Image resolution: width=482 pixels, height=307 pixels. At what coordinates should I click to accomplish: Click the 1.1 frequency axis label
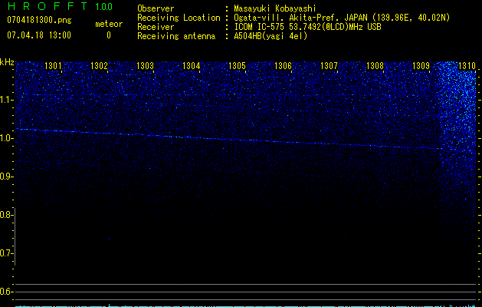(7, 100)
